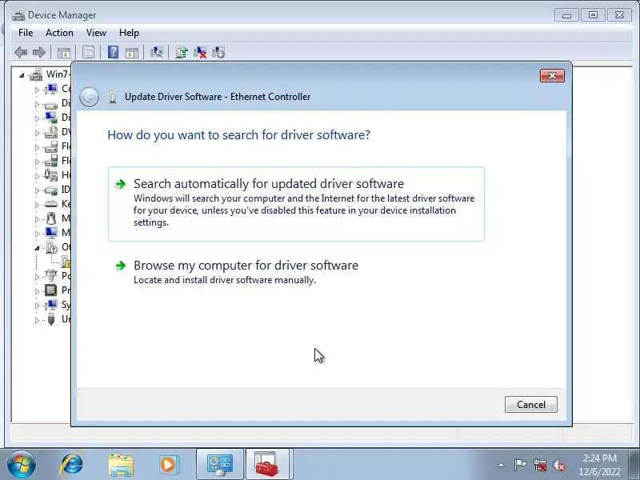This screenshot has height=480, width=640.
Task: Select the Ports category icon in tree
Action: pyautogui.click(x=51, y=276)
